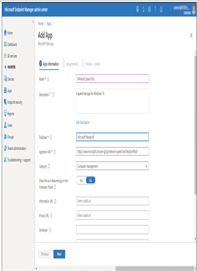
Task: Click the FAVORITES star heading
Action: pyautogui.click(x=10, y=67)
